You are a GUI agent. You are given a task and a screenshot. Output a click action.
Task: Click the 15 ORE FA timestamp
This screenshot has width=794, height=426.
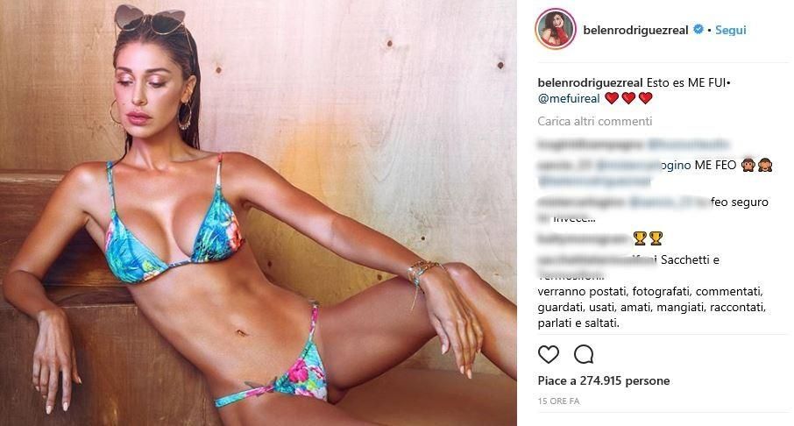[558, 401]
